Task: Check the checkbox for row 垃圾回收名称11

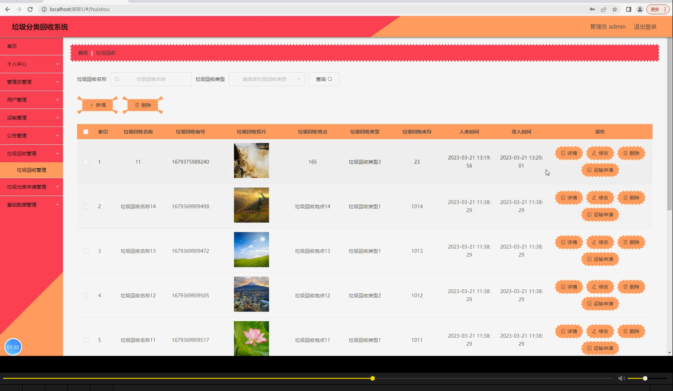Action: coord(86,340)
